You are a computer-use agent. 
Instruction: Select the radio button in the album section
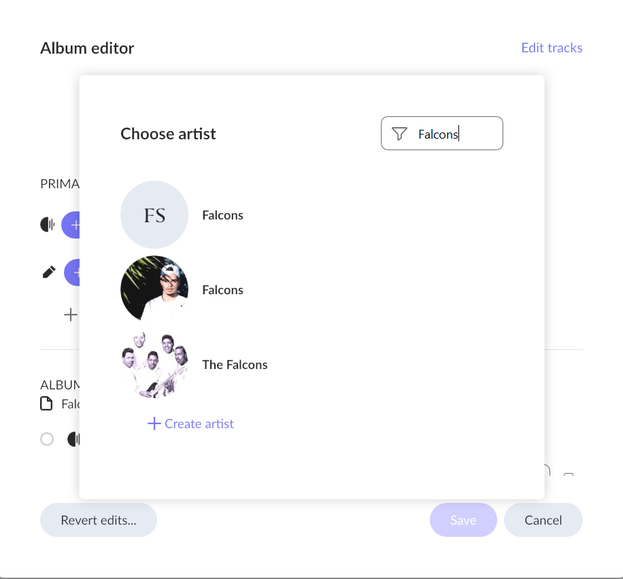47,439
